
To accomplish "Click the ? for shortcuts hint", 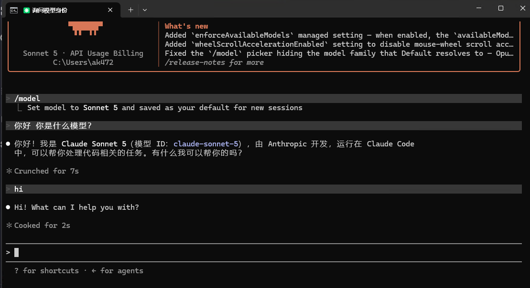I will [x=46, y=271].
